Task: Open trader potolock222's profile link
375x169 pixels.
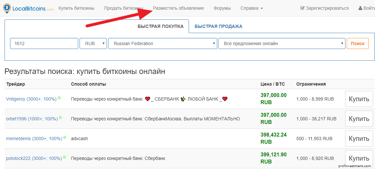Action: (x=34, y=158)
